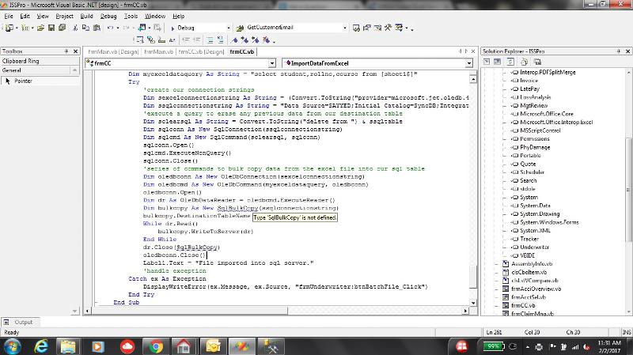This screenshot has width=633, height=355.
Task: Click the Copy toolbar icon
Action: pos(85,28)
